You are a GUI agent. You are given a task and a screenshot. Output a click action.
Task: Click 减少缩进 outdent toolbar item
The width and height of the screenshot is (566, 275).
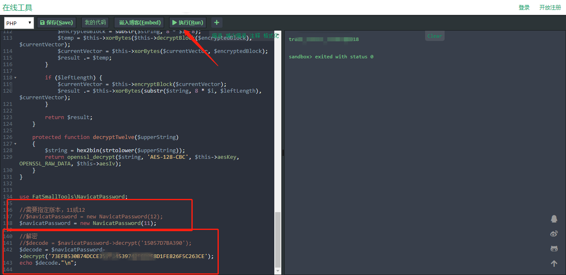tap(236, 36)
